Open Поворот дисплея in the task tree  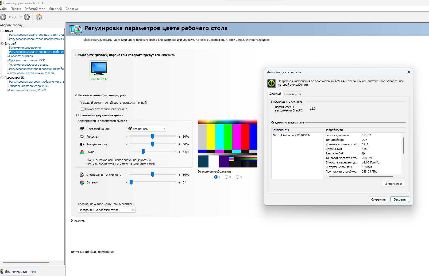21,56
